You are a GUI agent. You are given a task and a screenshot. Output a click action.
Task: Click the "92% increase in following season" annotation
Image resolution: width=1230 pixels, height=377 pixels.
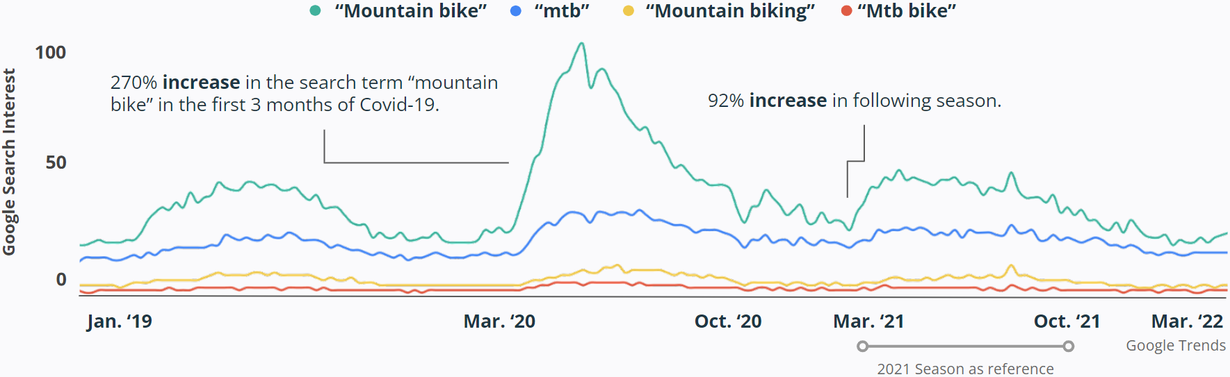855,101
